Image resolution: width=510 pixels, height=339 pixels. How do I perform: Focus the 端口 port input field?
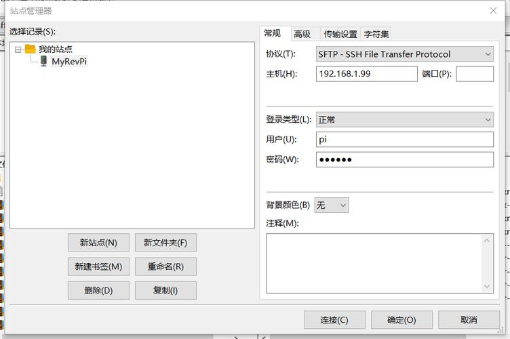point(475,74)
